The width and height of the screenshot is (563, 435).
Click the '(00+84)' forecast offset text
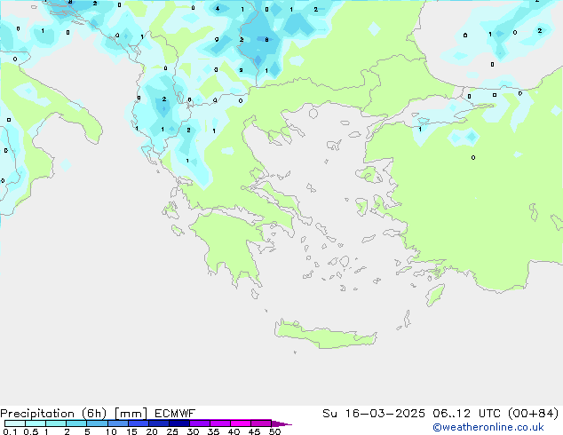(x=534, y=414)
